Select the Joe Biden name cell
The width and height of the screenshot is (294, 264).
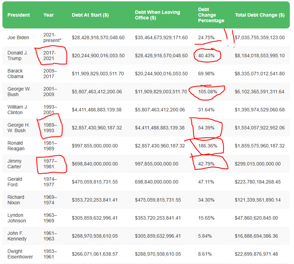18,37
